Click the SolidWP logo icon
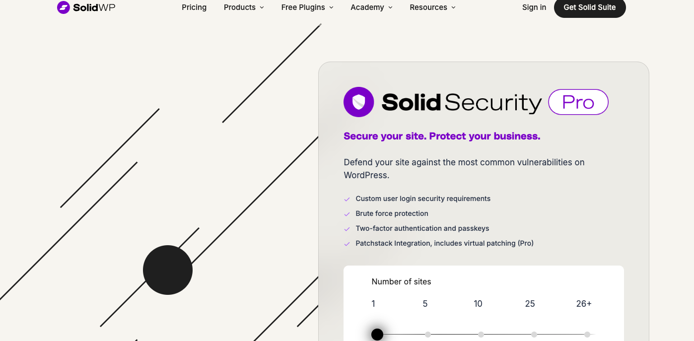The image size is (694, 341). pos(64,7)
